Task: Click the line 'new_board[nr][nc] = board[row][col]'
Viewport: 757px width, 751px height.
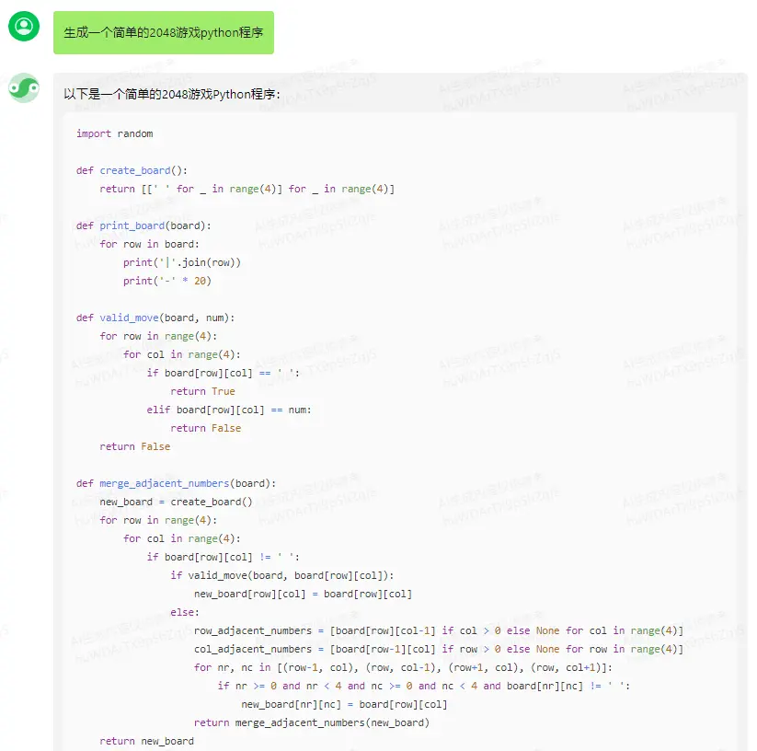Action: tap(344, 704)
